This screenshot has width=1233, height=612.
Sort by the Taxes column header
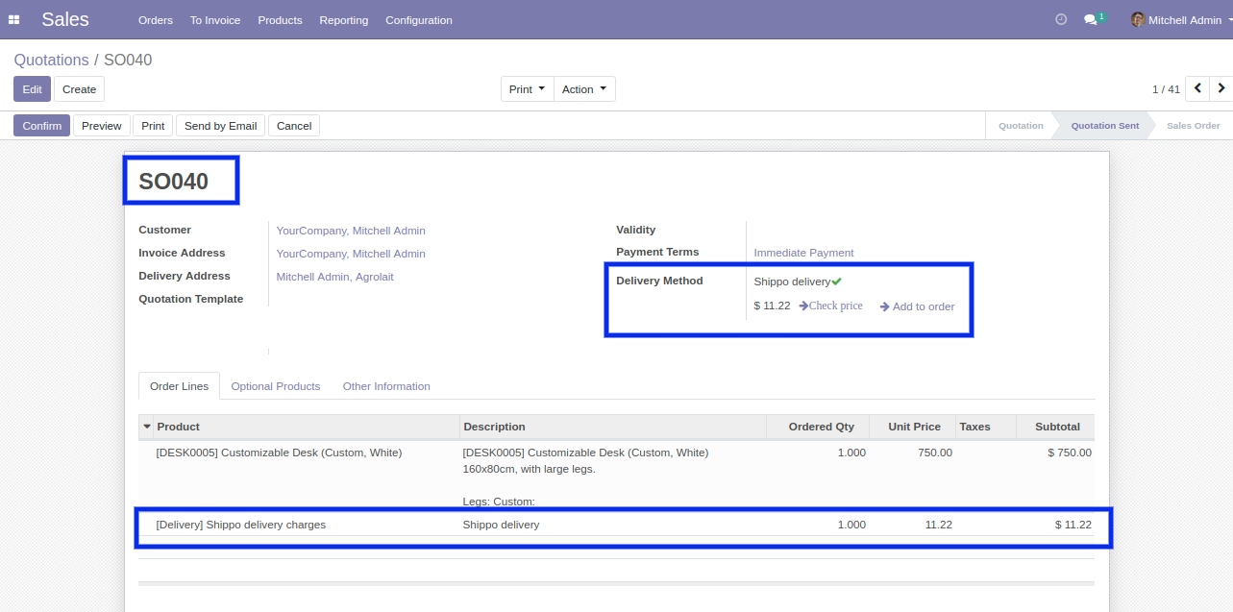[984, 427]
